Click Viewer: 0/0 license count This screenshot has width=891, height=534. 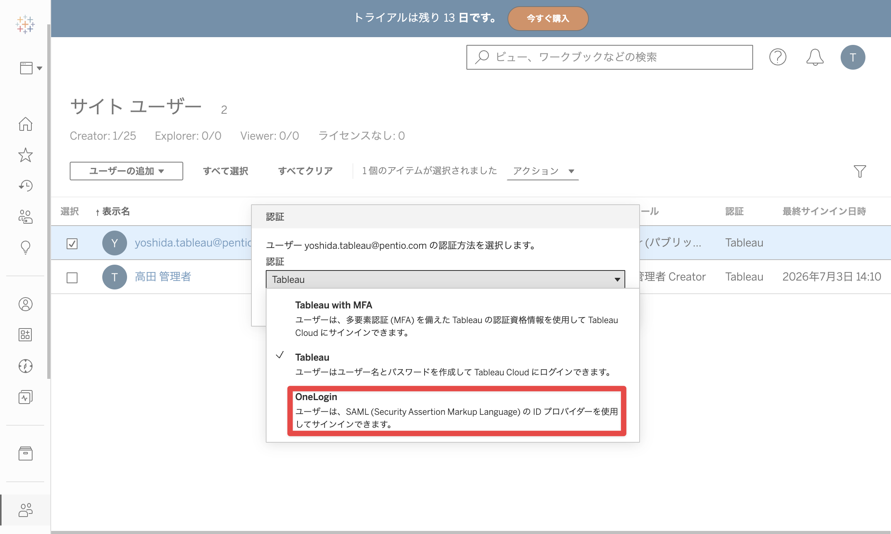pos(270,136)
